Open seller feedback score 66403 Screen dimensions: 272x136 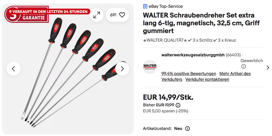pos(233,55)
